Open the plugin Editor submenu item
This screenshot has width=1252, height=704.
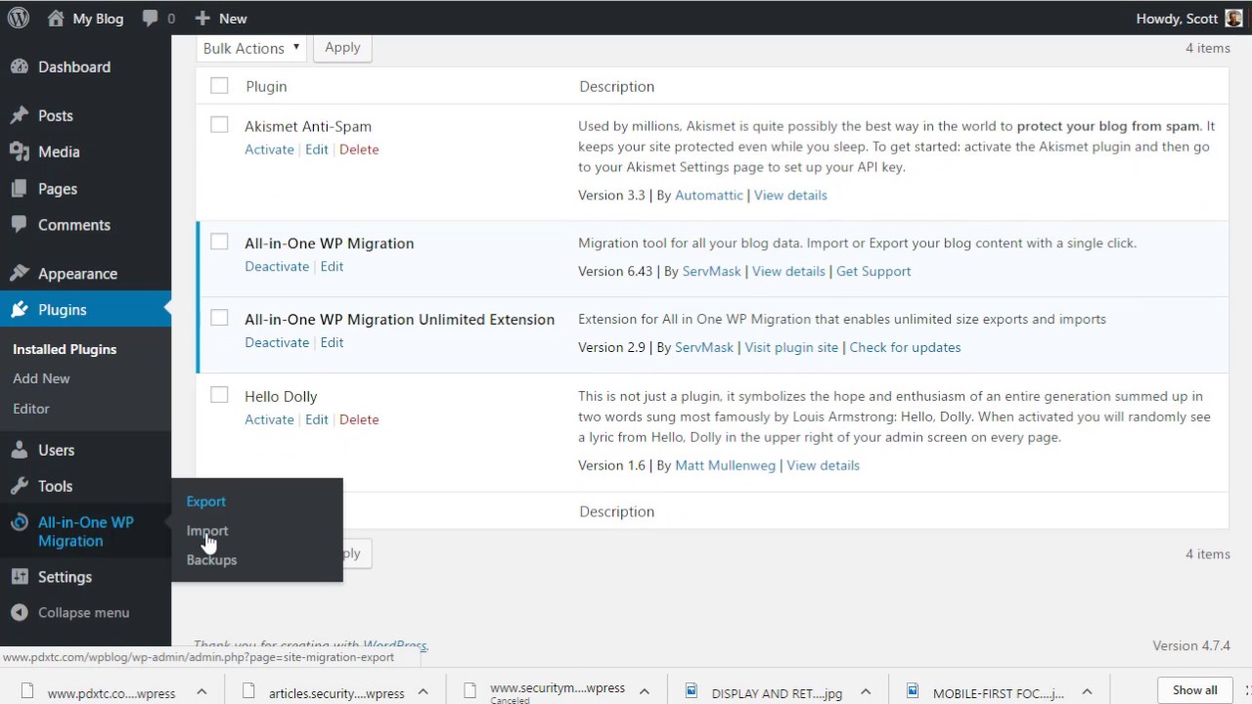[31, 409]
